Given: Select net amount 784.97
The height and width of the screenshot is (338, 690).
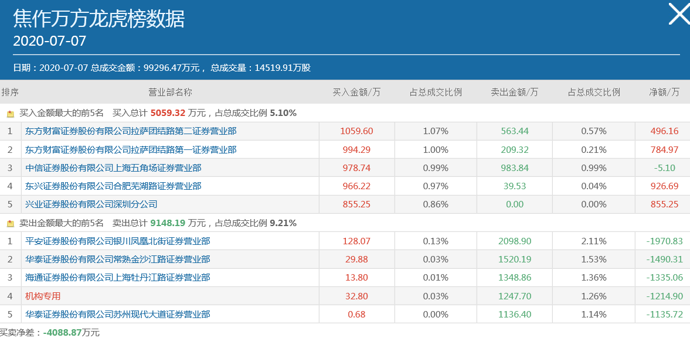Looking at the screenshot, I should tap(664, 150).
